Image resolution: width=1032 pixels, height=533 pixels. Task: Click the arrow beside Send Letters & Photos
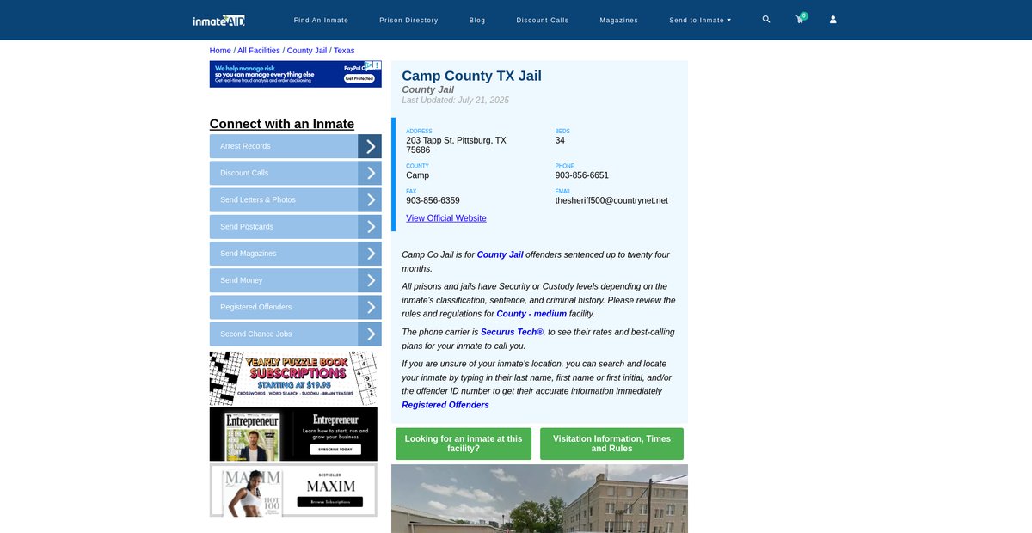pyautogui.click(x=370, y=199)
